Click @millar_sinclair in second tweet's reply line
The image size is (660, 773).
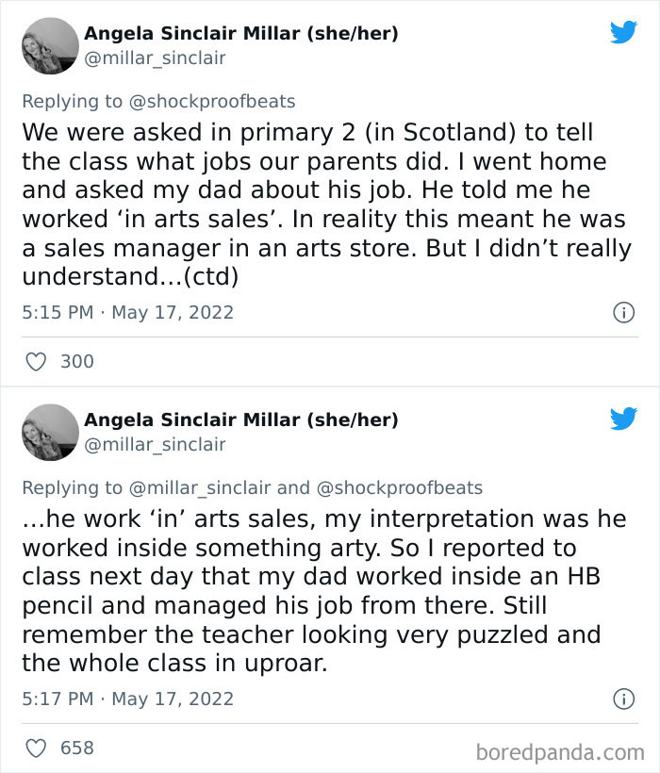199,487
